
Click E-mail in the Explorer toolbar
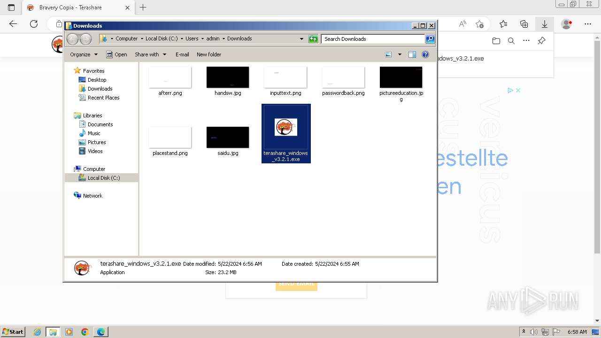tap(182, 54)
